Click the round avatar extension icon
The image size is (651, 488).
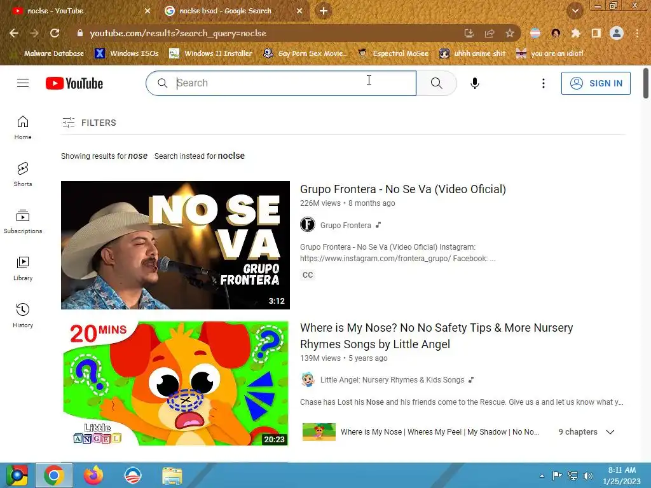(x=556, y=33)
